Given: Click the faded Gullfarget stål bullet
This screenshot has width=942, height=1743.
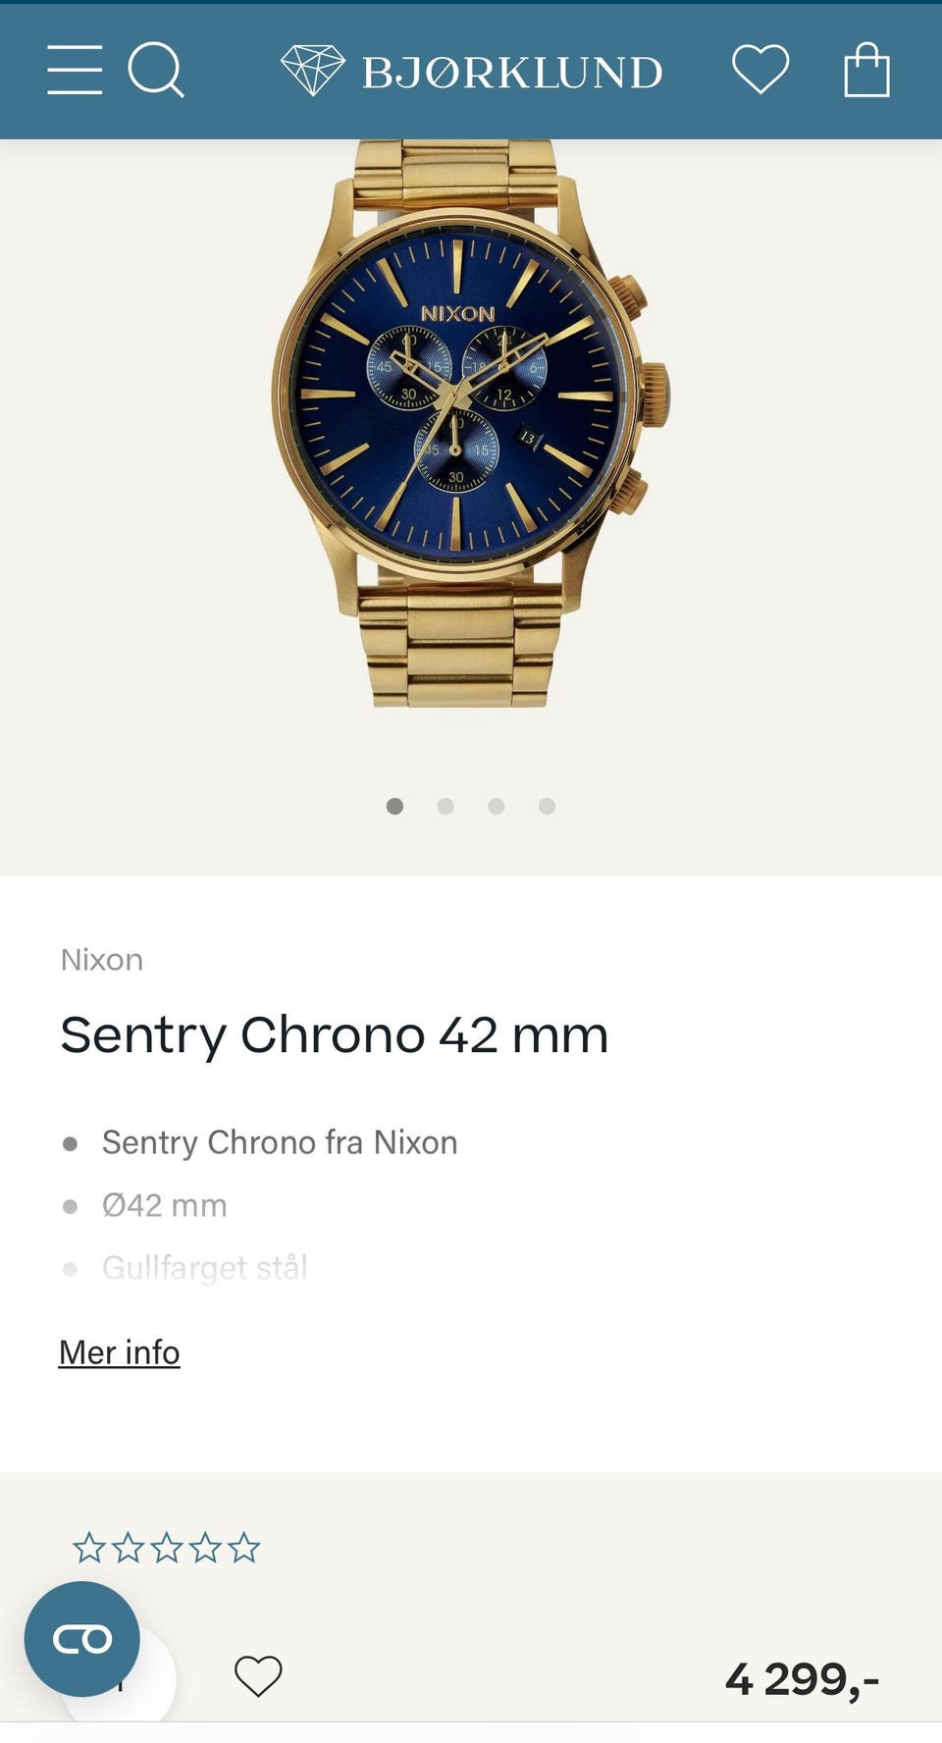Looking at the screenshot, I should point(204,1267).
